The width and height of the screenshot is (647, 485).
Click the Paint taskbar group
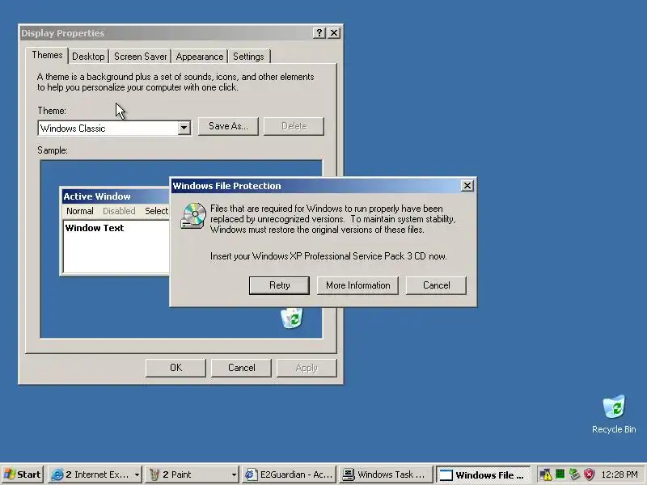(x=192, y=474)
